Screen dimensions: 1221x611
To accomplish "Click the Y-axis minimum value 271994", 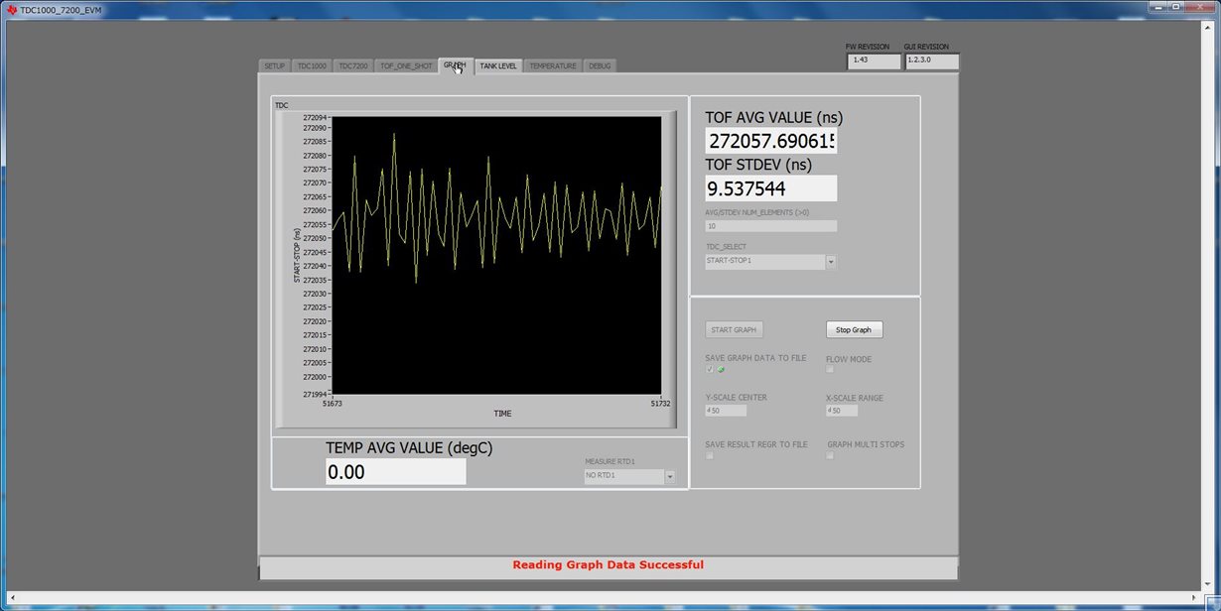I will 315,394.
